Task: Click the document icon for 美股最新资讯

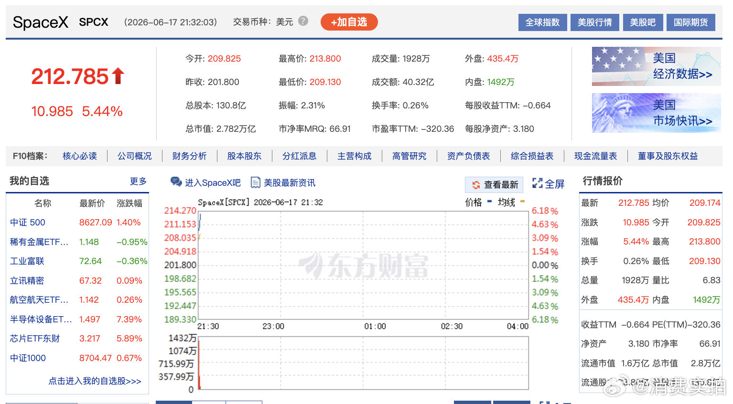Action: (256, 182)
